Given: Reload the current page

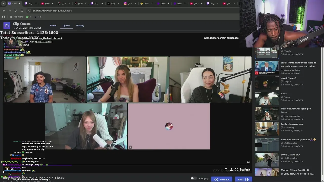Looking at the screenshot, I should click(16, 11).
